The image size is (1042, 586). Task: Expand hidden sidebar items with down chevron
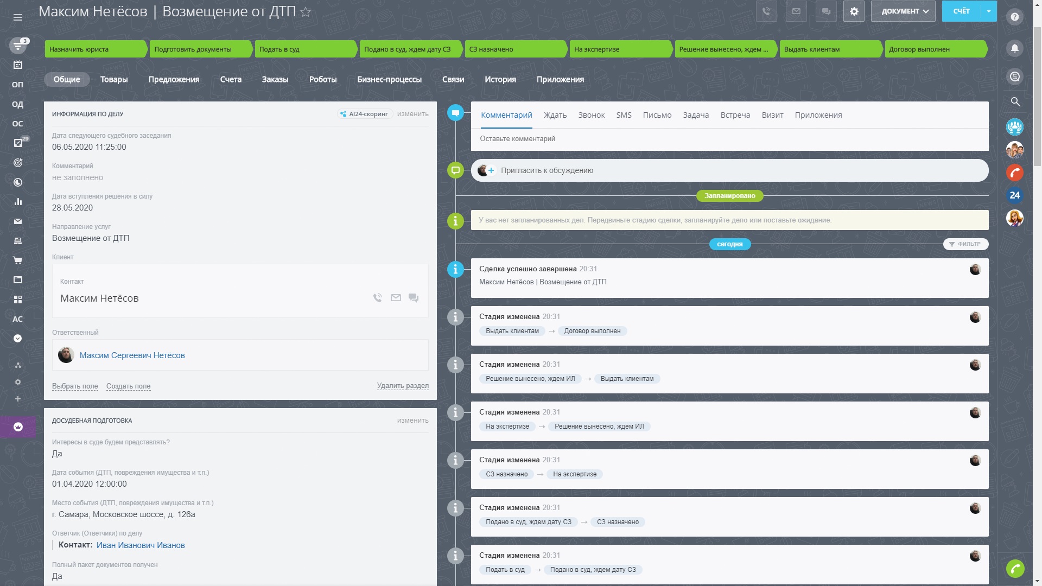coord(18,339)
